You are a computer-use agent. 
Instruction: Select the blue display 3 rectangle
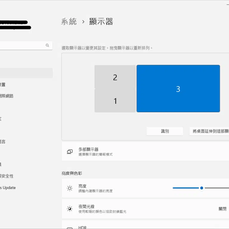click(178, 89)
